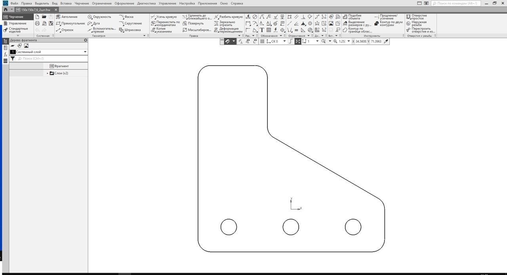
Task: Open the Системный слой layer dropdown
Action: click(85, 52)
